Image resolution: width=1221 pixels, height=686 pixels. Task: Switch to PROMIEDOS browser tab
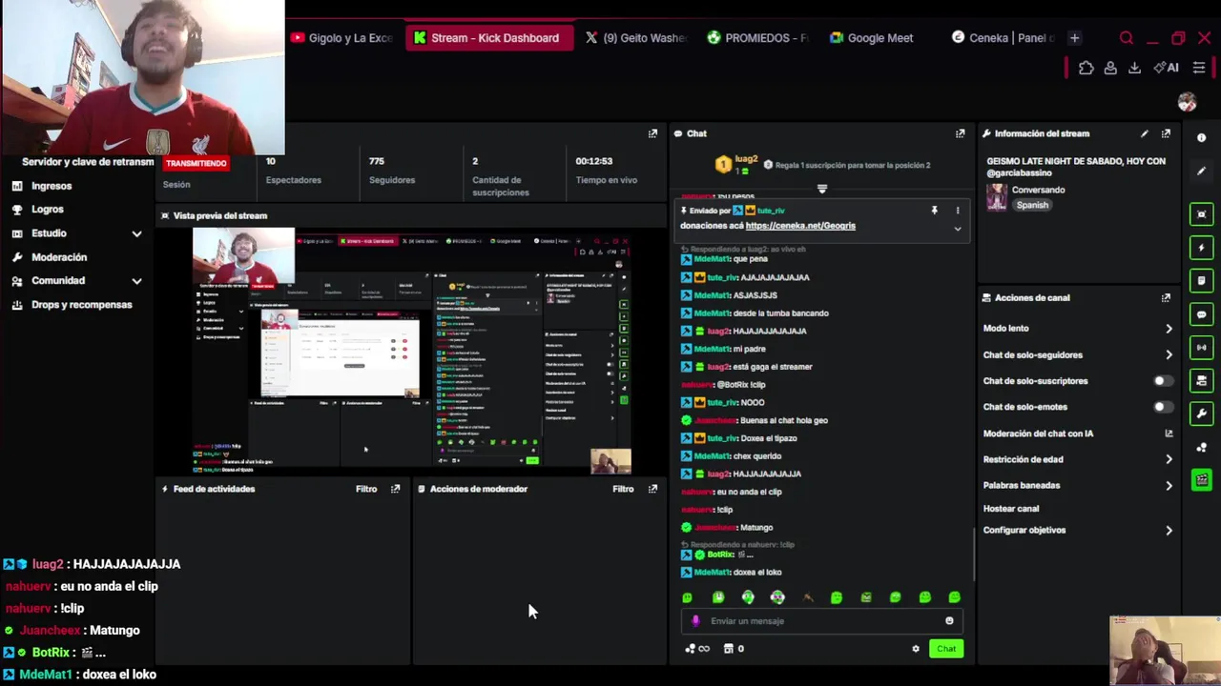[757, 38]
